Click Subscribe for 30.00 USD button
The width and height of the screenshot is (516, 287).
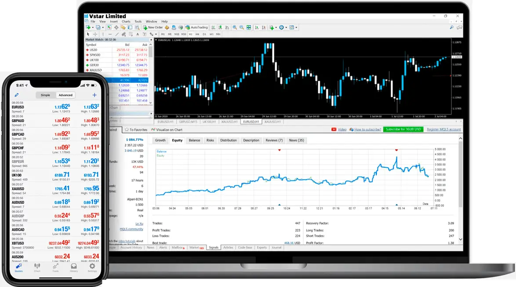coord(403,129)
